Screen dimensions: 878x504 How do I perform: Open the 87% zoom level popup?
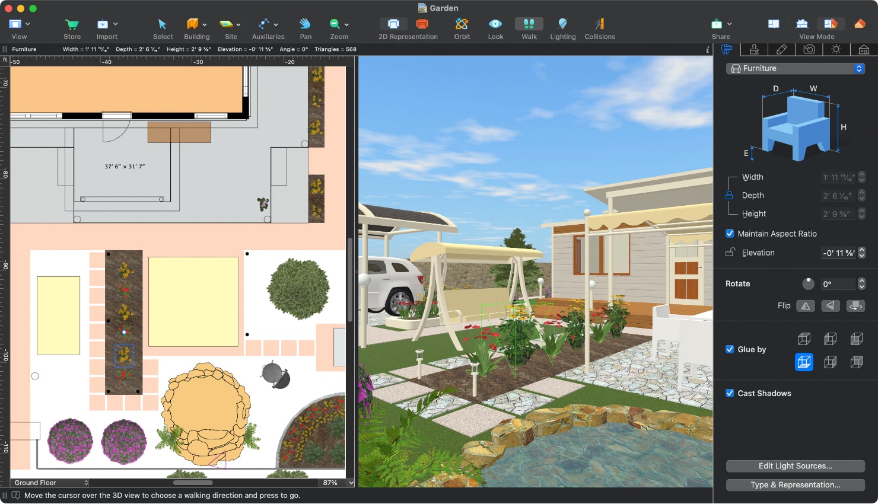coord(337,483)
